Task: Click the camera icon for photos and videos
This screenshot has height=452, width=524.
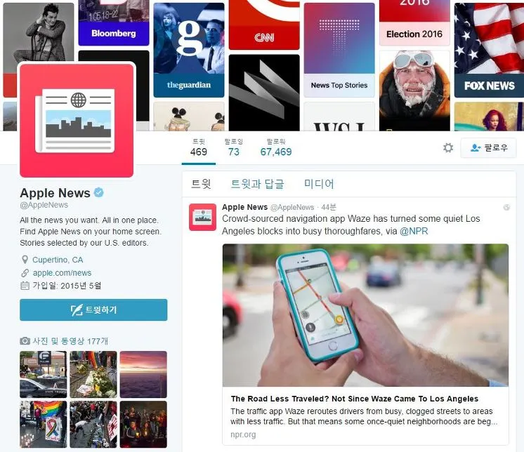Action: (x=25, y=341)
